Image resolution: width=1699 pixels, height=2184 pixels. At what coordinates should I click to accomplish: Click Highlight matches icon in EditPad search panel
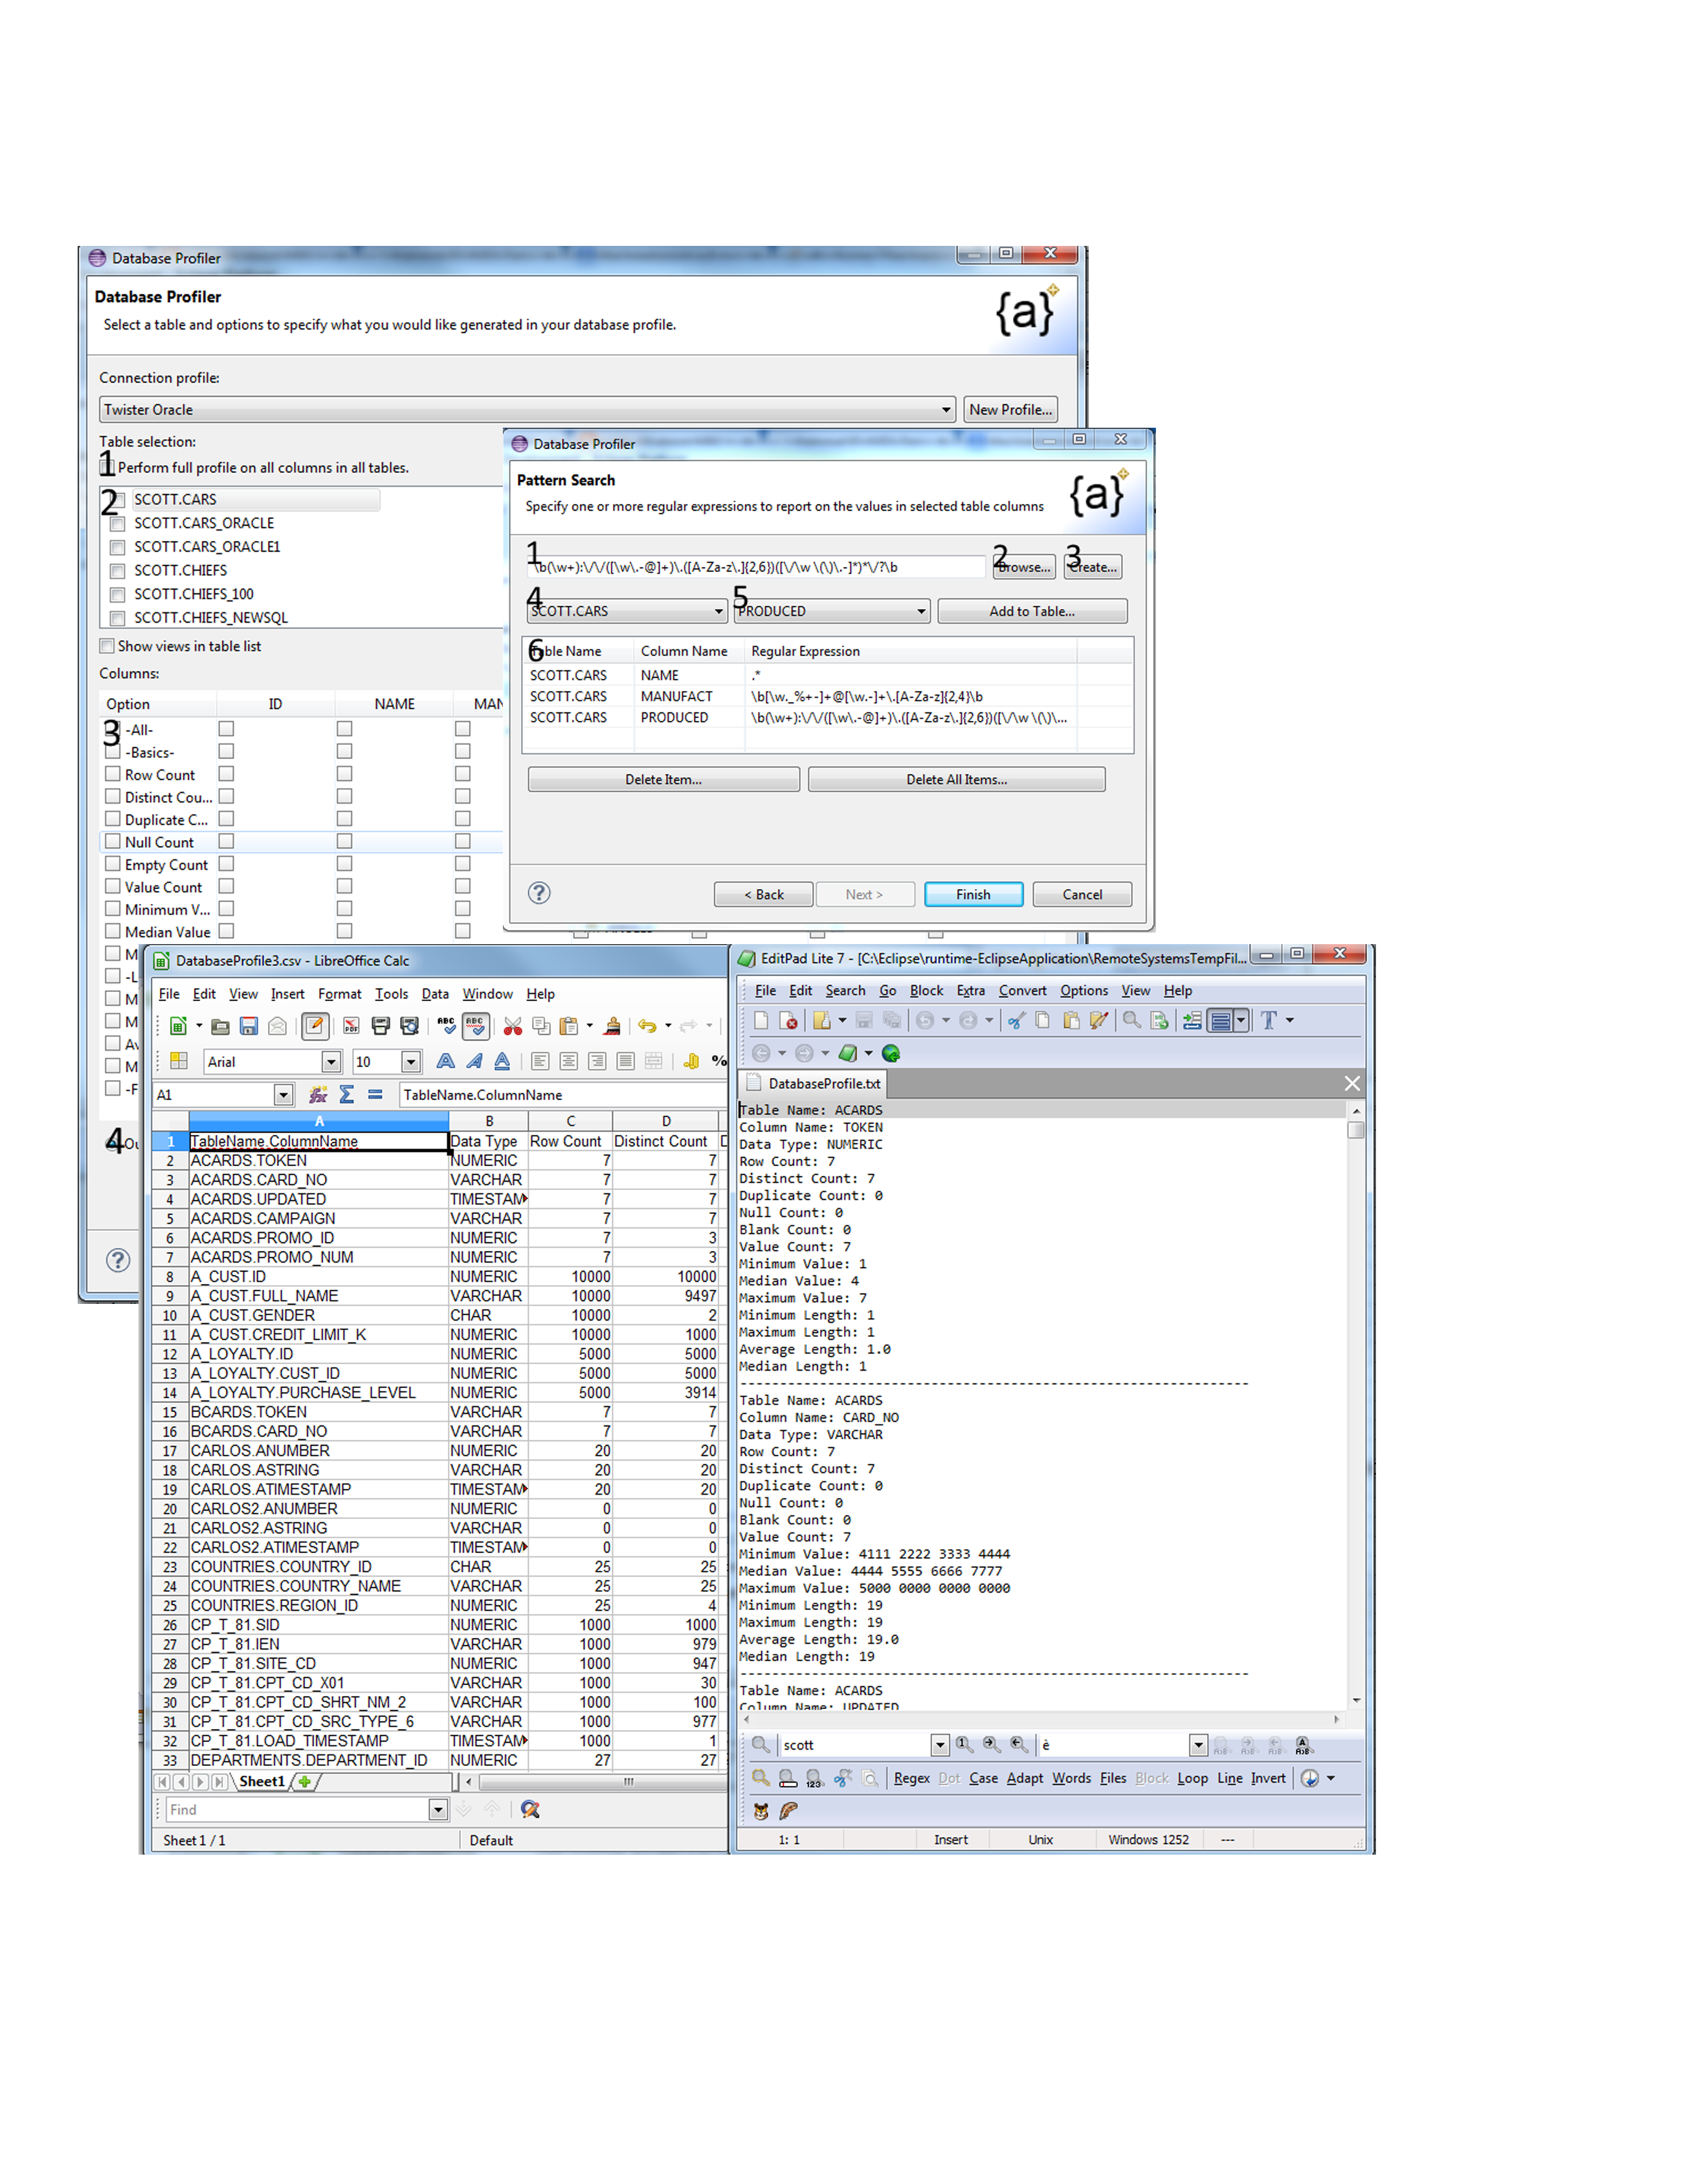pos(761,1778)
